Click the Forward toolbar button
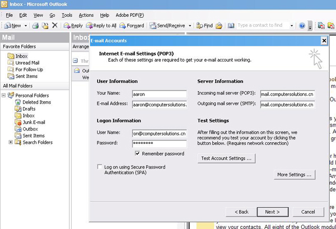336x229 pixels. pyautogui.click(x=132, y=26)
